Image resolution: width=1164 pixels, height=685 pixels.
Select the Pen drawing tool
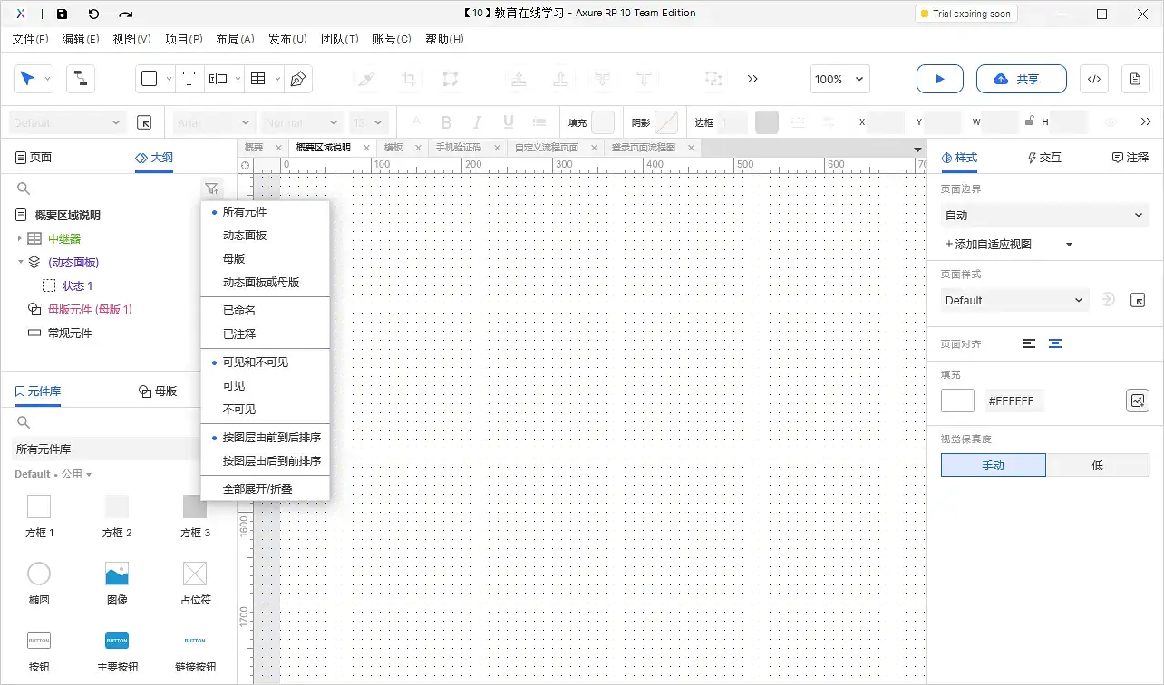pos(298,79)
